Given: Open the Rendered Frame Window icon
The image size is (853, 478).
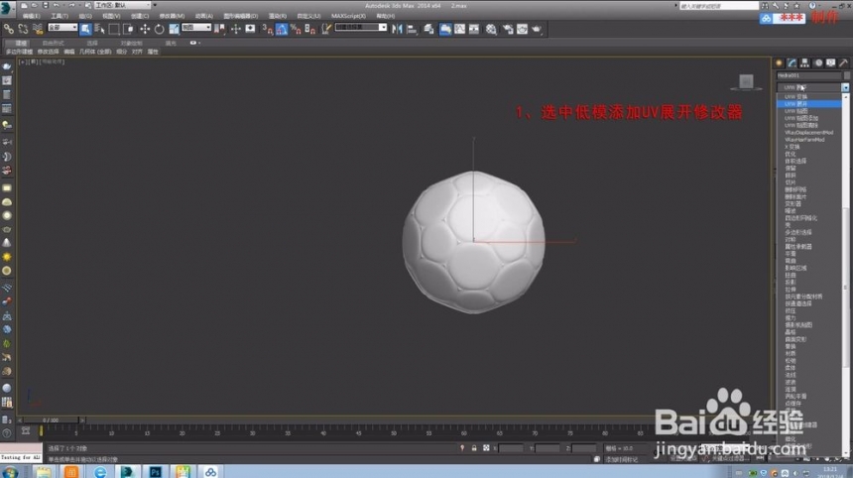Looking at the screenshot, I should [522, 29].
